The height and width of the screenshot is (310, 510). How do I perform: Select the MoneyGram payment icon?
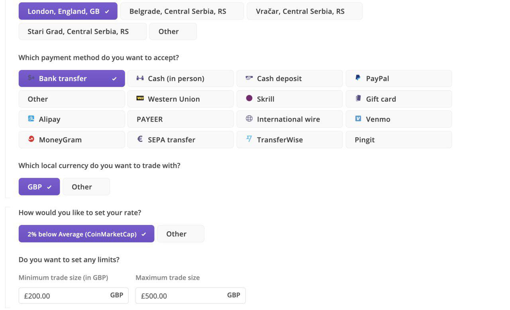[x=31, y=139]
